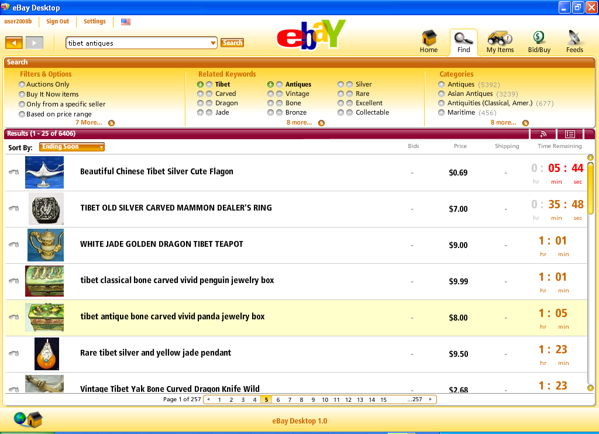Open the Sort By Ending Soon dropdown

72,147
